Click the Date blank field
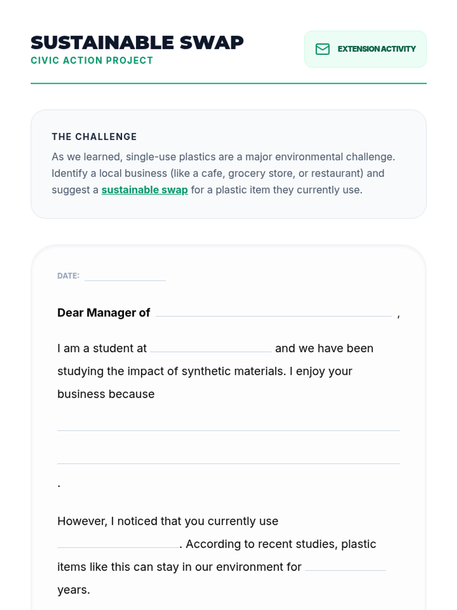The width and height of the screenshot is (457, 610). coord(125,276)
